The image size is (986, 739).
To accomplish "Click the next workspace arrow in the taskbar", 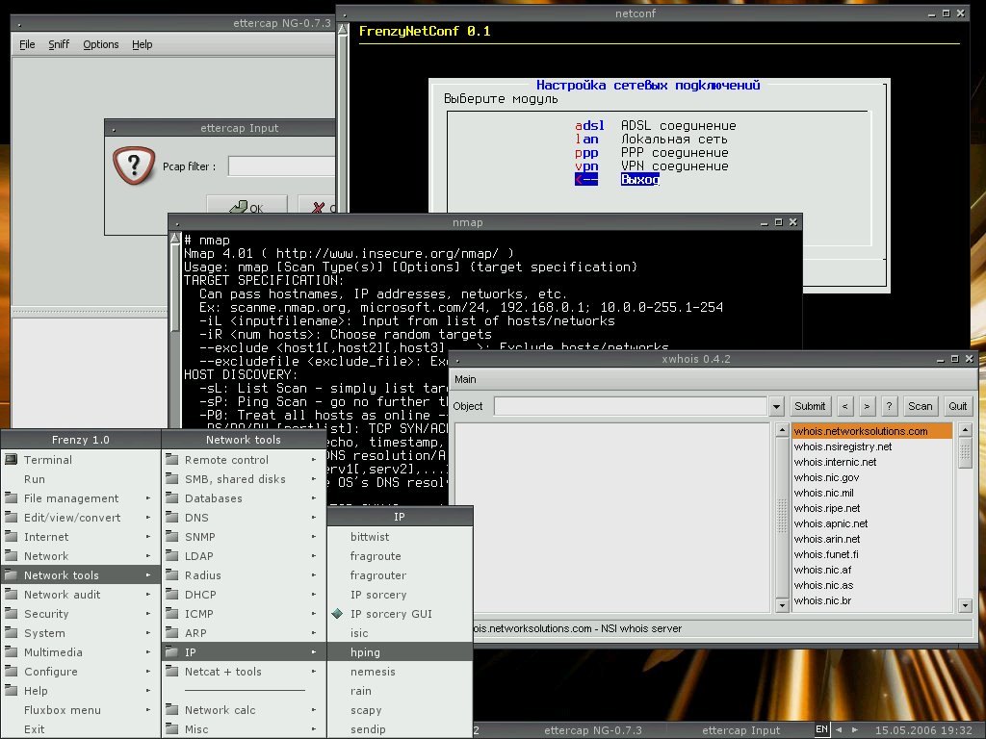I will click(855, 729).
